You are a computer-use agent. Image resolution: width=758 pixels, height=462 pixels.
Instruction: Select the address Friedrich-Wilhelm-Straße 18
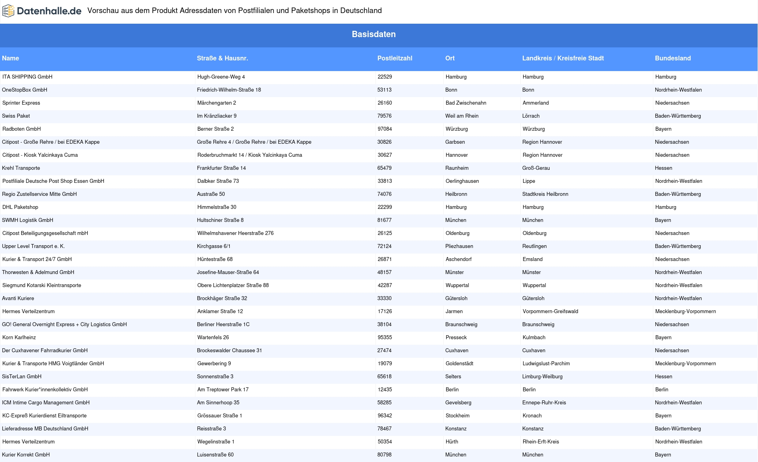tap(229, 90)
